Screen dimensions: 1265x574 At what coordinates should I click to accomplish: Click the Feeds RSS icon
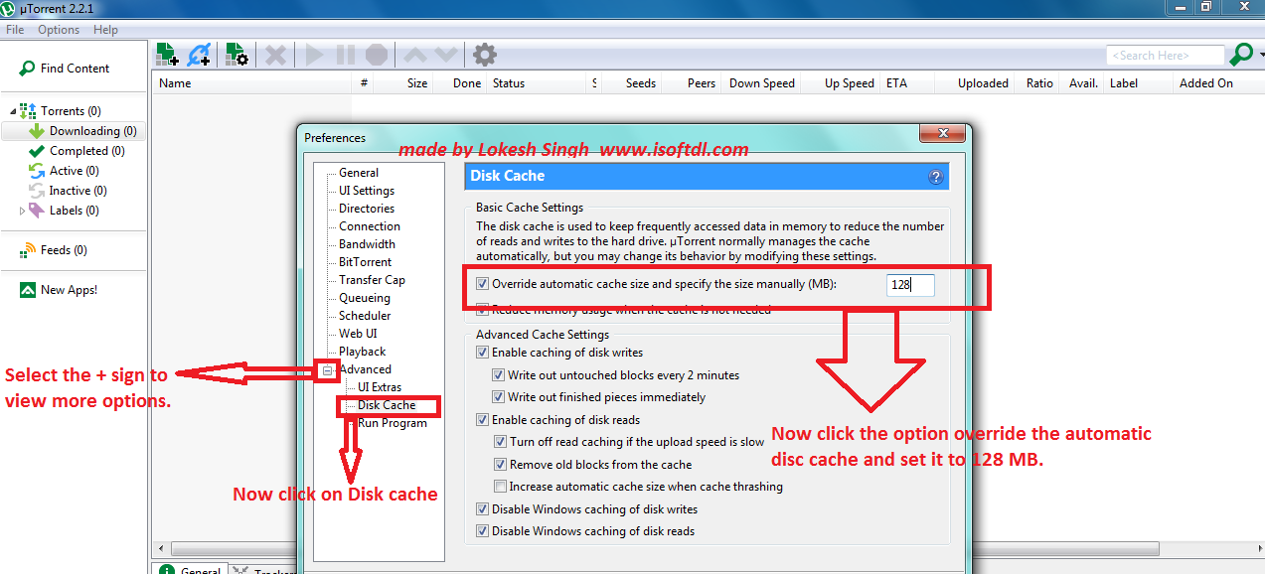[28, 250]
